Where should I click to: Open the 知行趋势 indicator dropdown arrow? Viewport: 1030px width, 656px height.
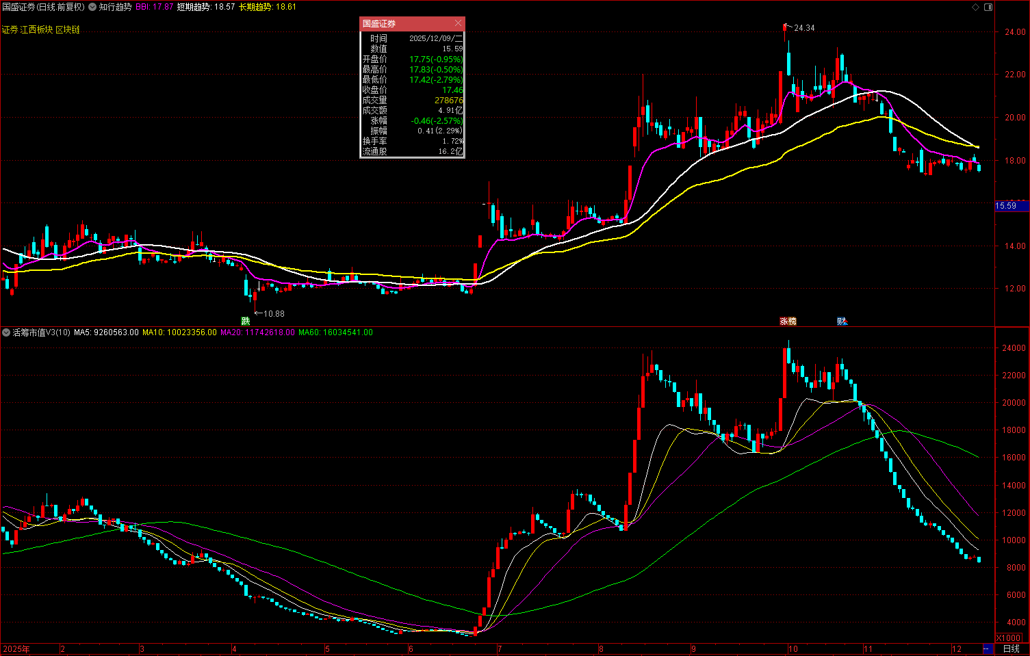pos(92,7)
